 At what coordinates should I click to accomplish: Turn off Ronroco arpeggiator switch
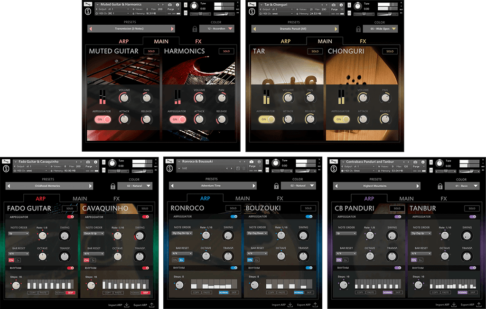(x=234, y=217)
